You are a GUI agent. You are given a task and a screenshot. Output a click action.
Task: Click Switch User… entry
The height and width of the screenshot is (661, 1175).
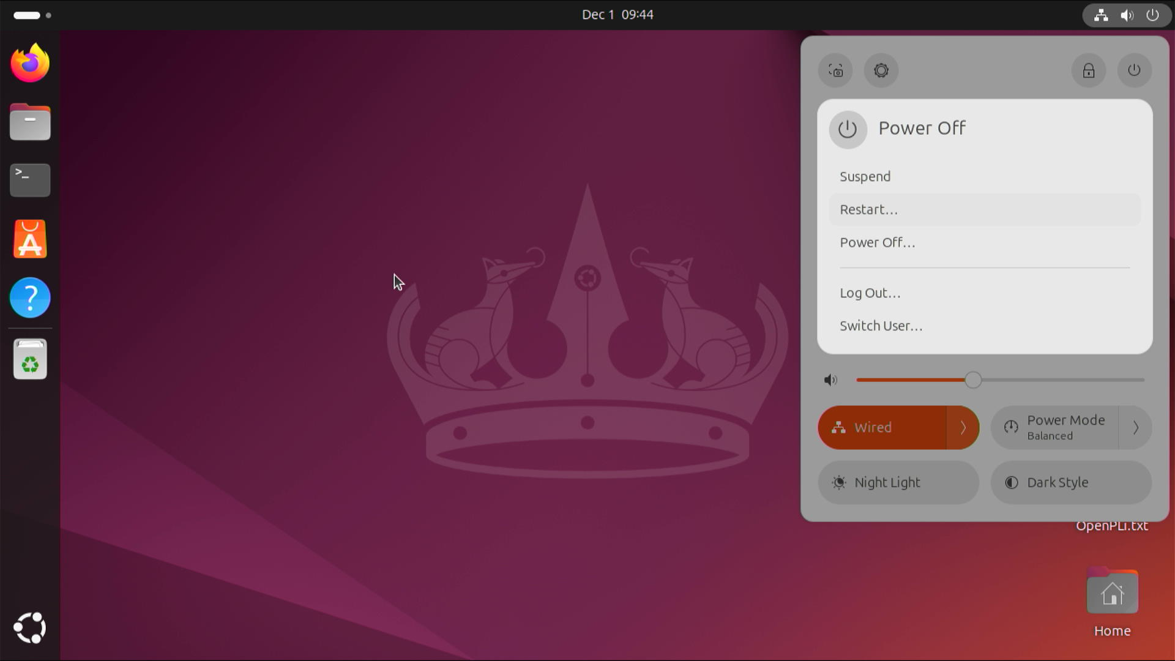[881, 326]
